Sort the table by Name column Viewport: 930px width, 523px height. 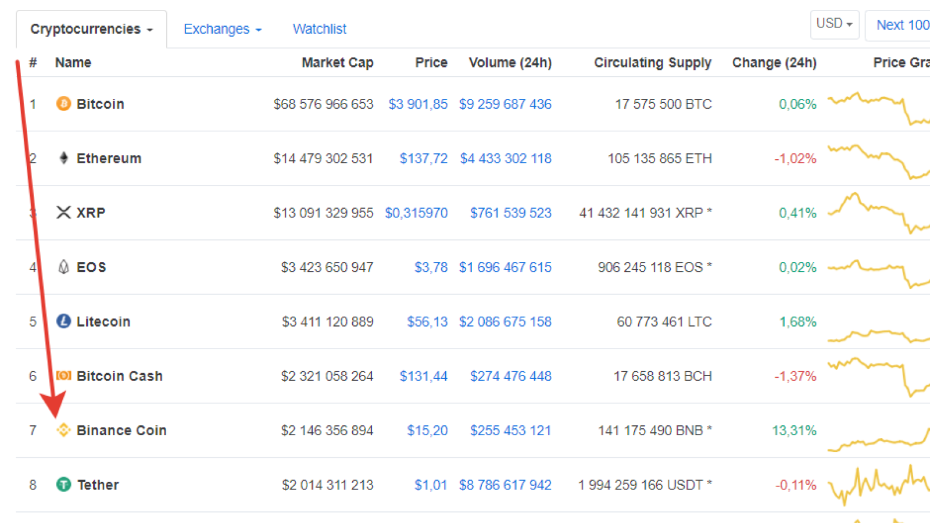pyautogui.click(x=73, y=63)
